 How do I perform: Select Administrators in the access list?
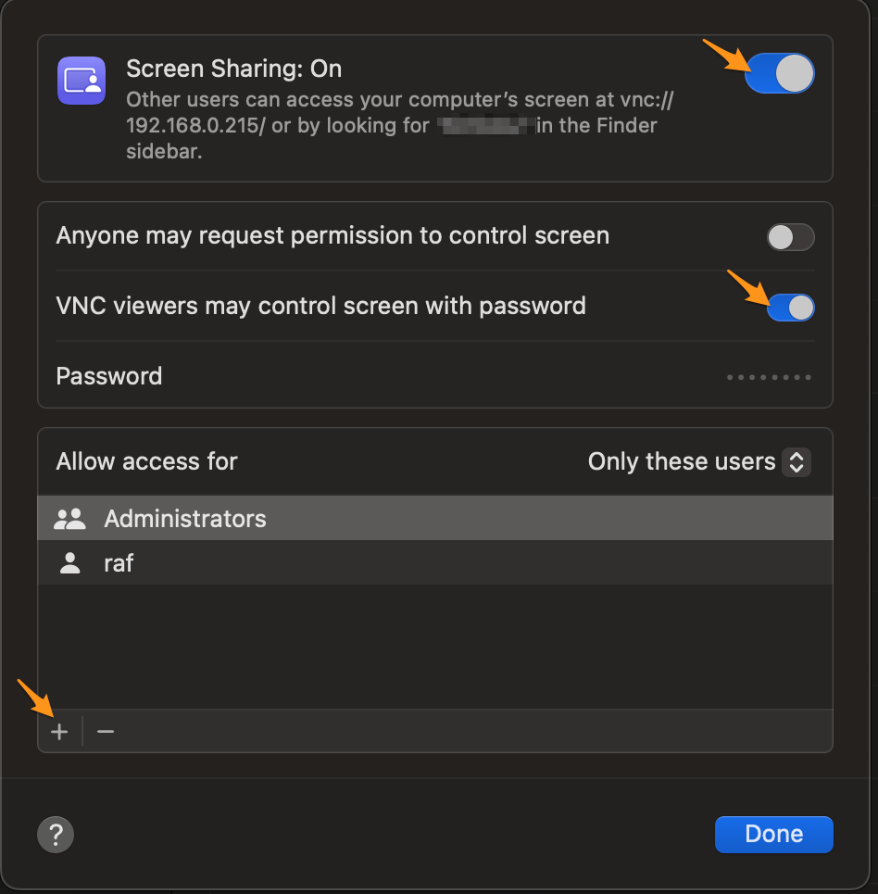[x=185, y=519]
